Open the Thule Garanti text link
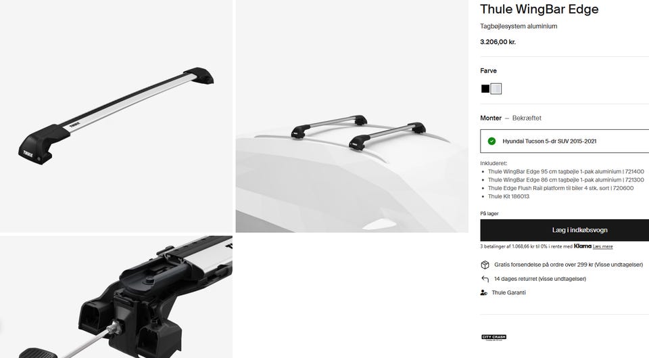Screen dimensions: 649x358 coord(508,292)
